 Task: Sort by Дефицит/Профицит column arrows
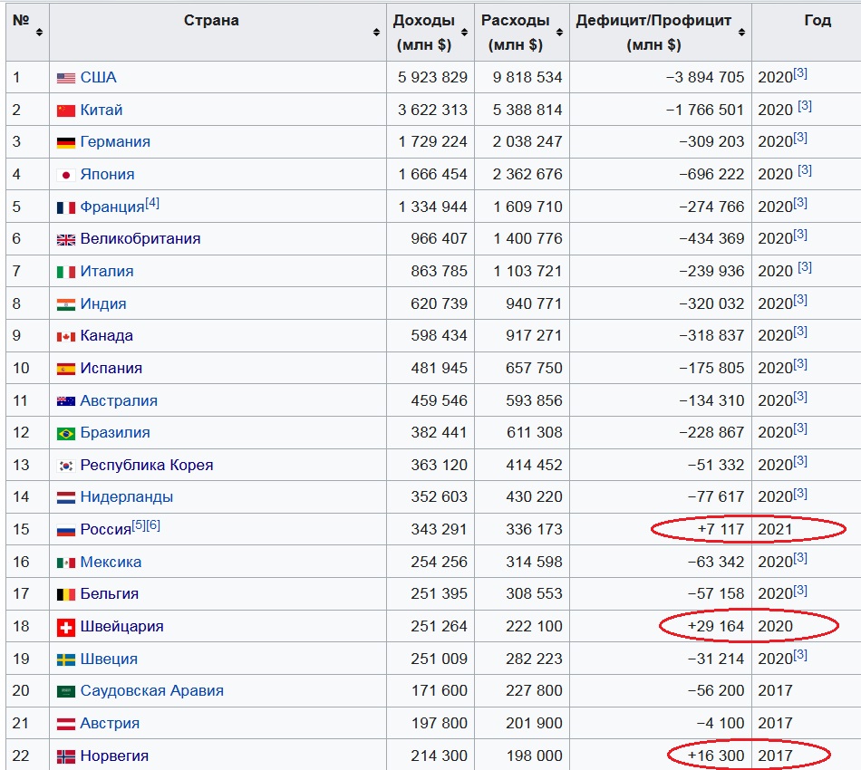tap(742, 33)
